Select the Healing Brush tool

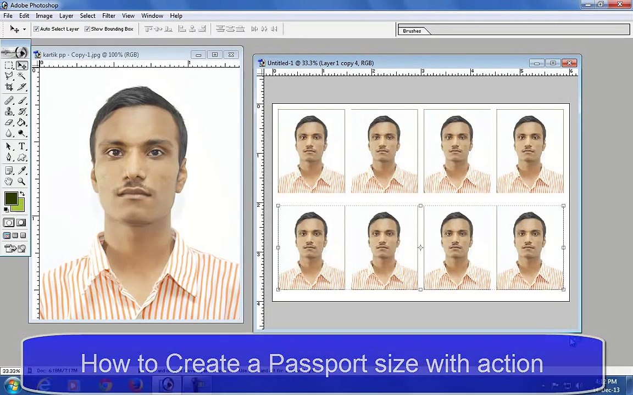coord(8,100)
